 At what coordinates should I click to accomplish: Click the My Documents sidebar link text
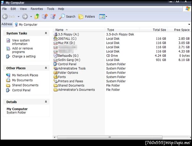click(x=22, y=80)
